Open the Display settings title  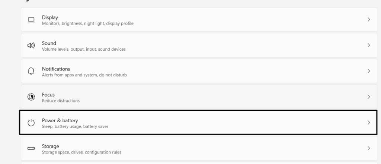50,17
